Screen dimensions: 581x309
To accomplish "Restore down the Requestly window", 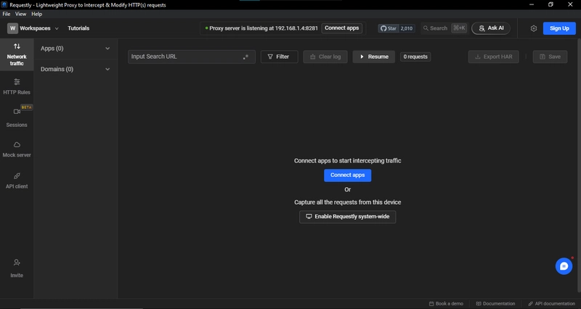I will (551, 4).
